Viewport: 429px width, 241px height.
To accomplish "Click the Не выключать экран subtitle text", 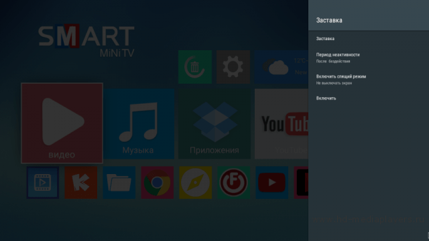I will (334, 83).
